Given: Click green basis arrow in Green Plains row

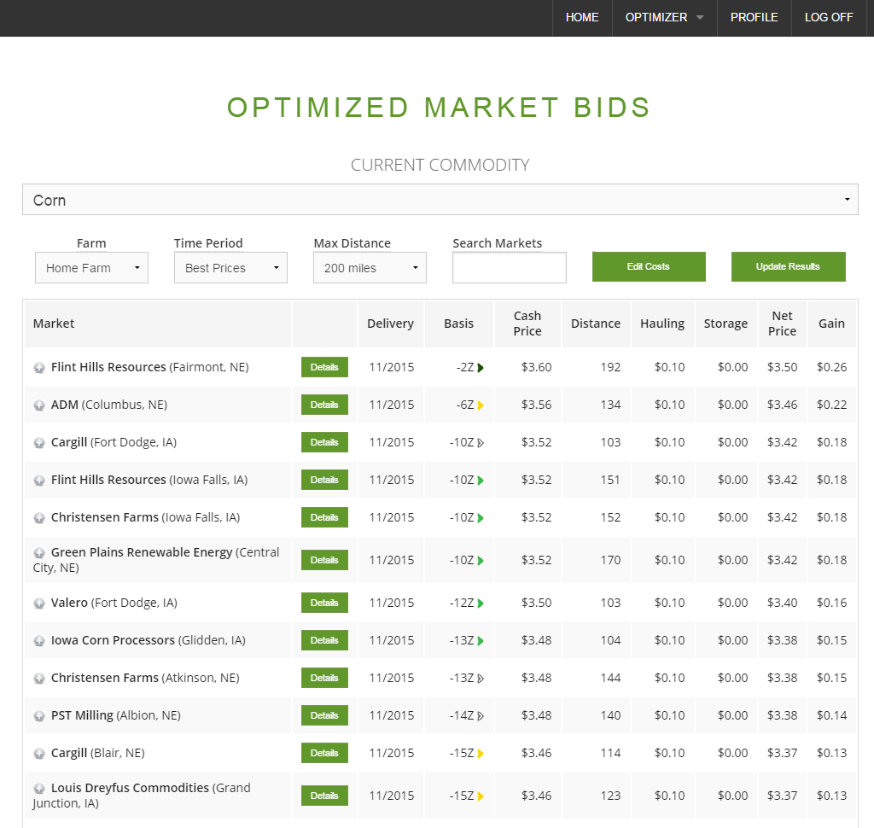Looking at the screenshot, I should pos(481,561).
